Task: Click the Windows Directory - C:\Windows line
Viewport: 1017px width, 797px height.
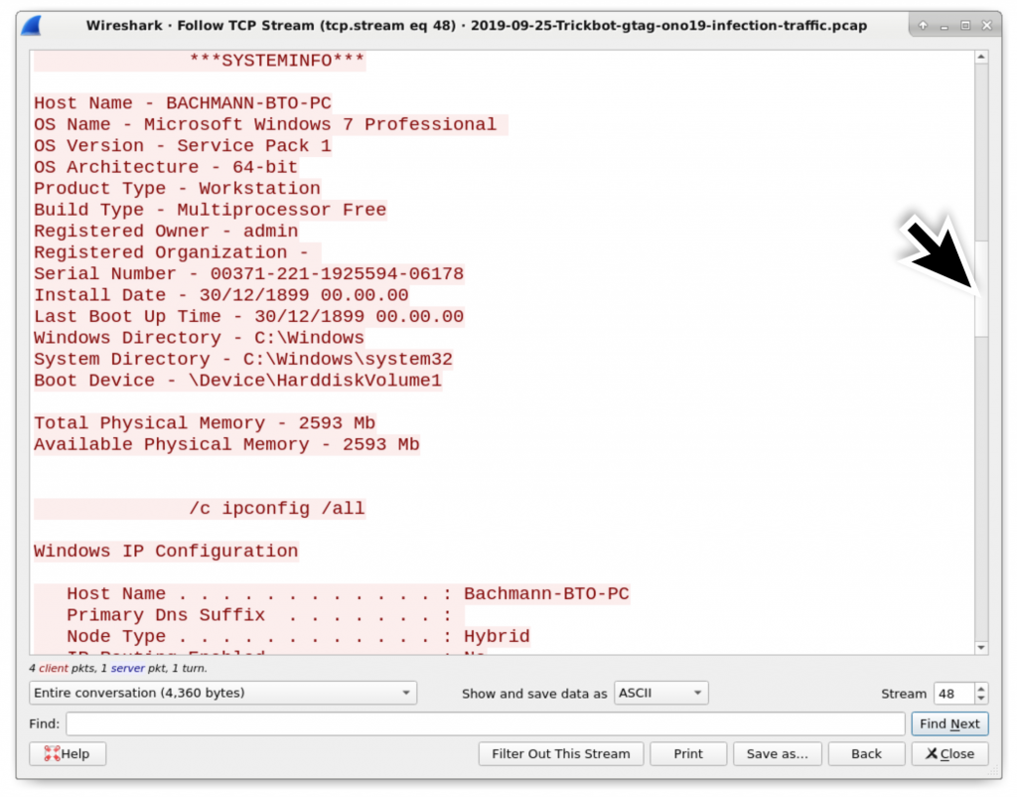Action: 199,339
